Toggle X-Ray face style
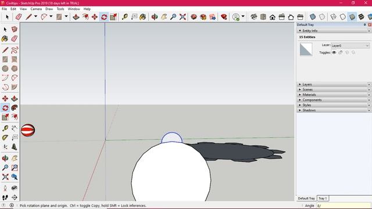The height and width of the screenshot is (209, 372). [313, 17]
